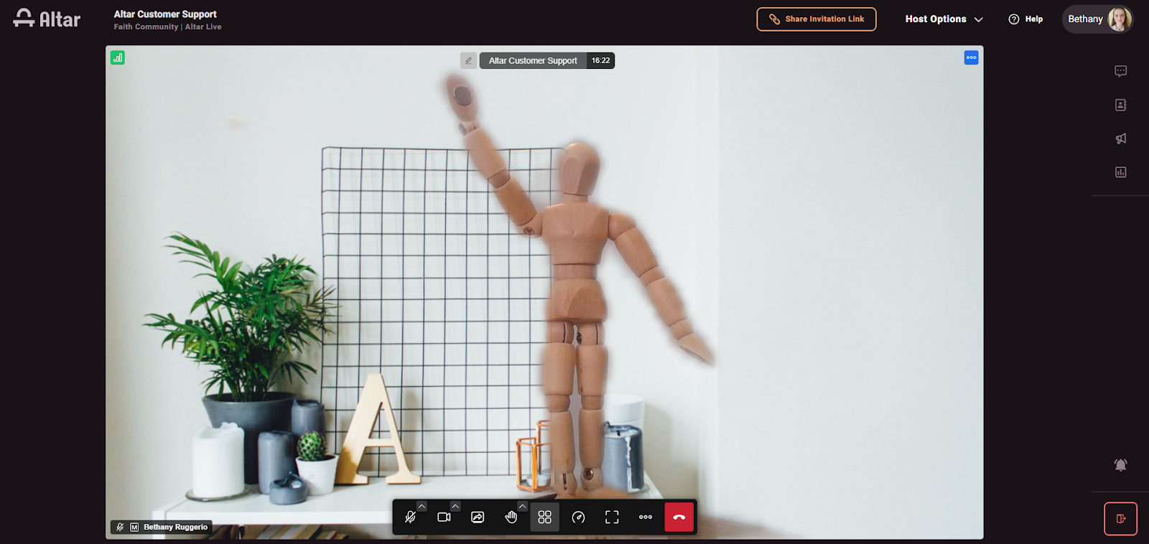Click the Altar Customer Support header title
The width and height of the screenshot is (1149, 544).
click(x=165, y=14)
